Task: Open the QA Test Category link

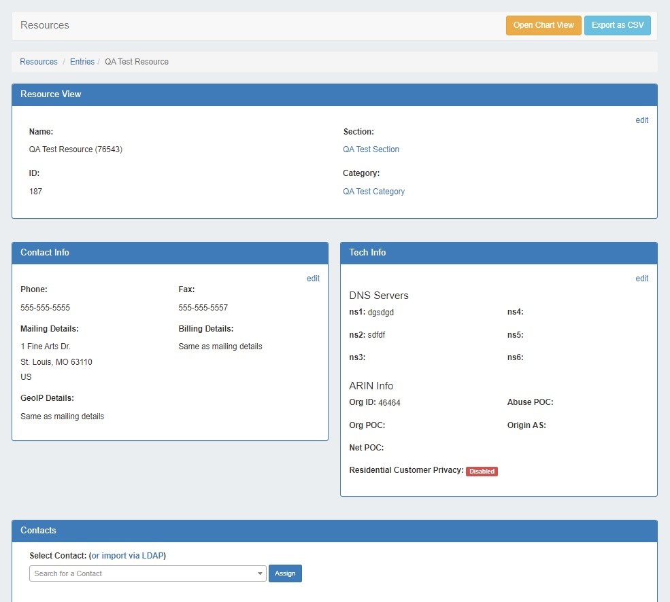Action: click(373, 192)
